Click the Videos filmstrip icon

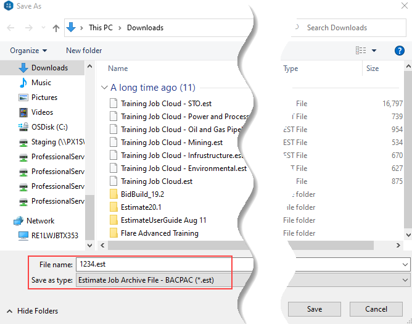(x=23, y=112)
